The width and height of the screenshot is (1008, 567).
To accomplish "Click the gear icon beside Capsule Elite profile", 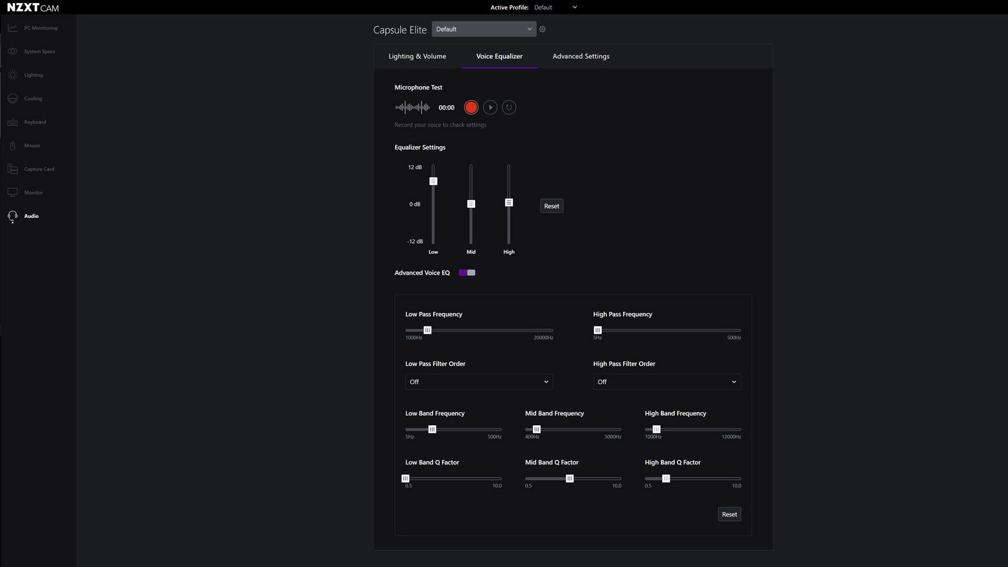I will pos(542,29).
